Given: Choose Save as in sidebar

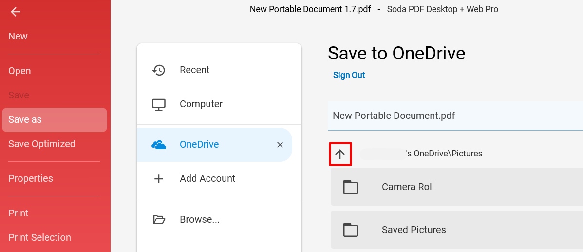Looking at the screenshot, I should pos(54,120).
